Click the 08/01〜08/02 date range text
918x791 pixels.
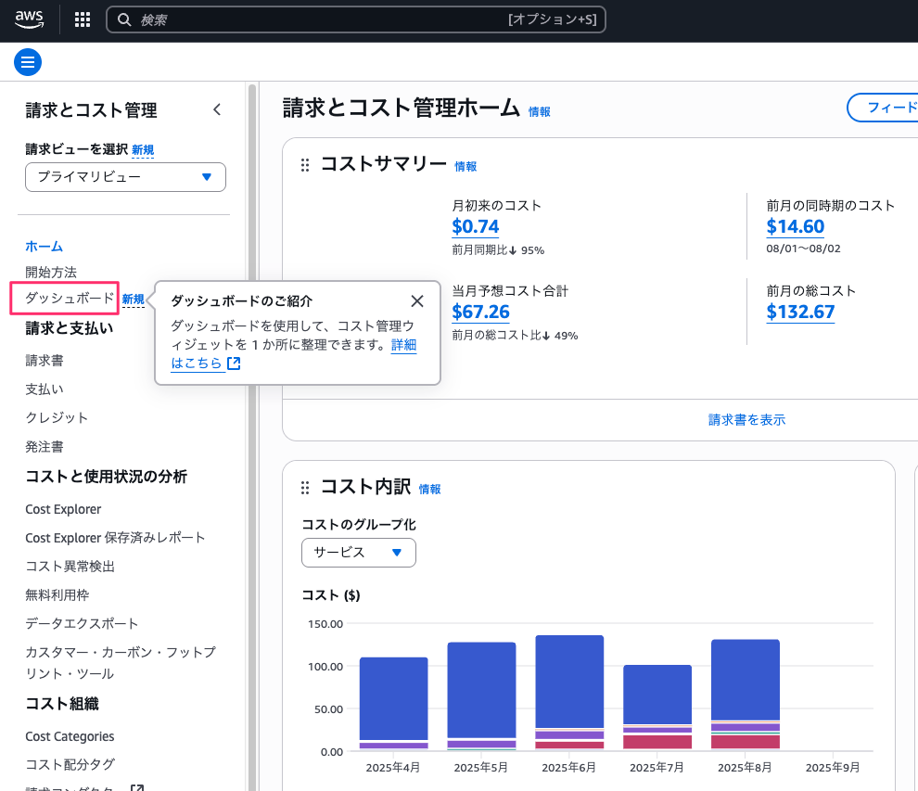pos(803,249)
